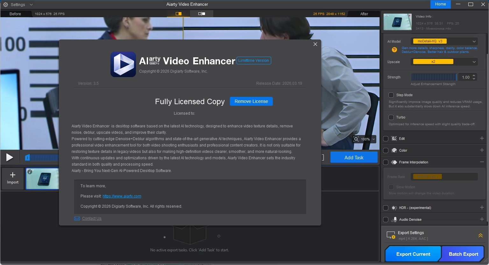Click the Batch Export button
The image size is (489, 265).
click(463, 254)
